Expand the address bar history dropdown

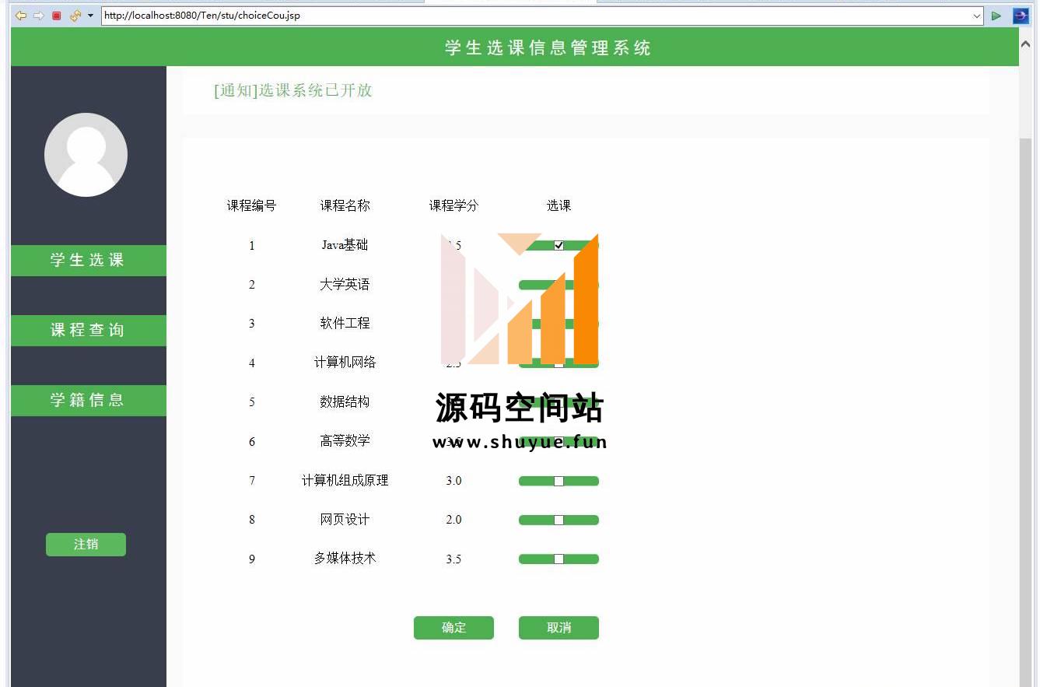click(977, 16)
